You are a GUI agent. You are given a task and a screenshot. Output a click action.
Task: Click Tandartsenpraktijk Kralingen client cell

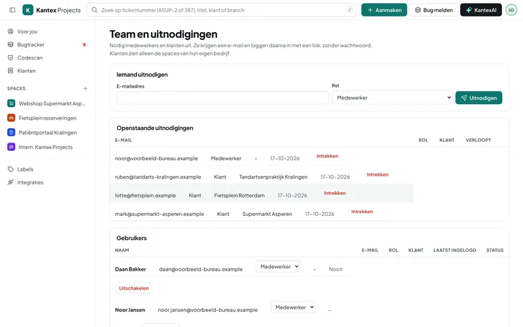273,177
